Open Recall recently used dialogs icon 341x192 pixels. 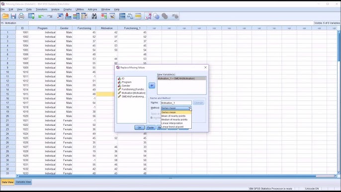click(x=31, y=16)
